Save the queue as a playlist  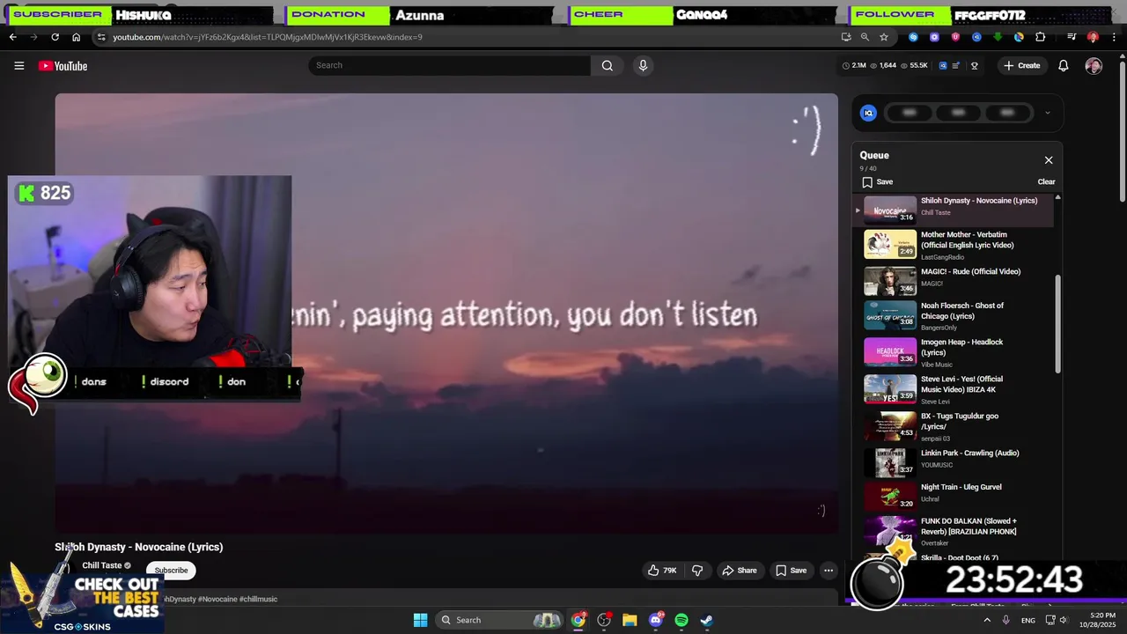point(878,182)
